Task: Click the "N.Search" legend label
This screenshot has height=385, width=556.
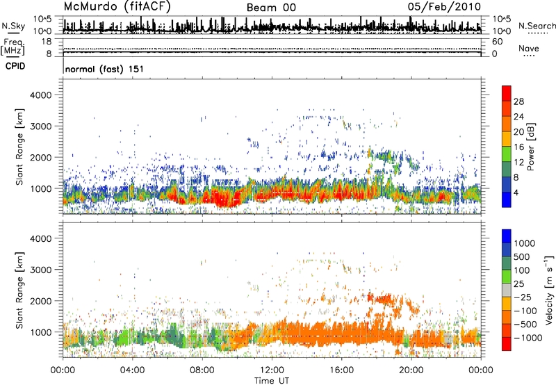Action: [537, 26]
